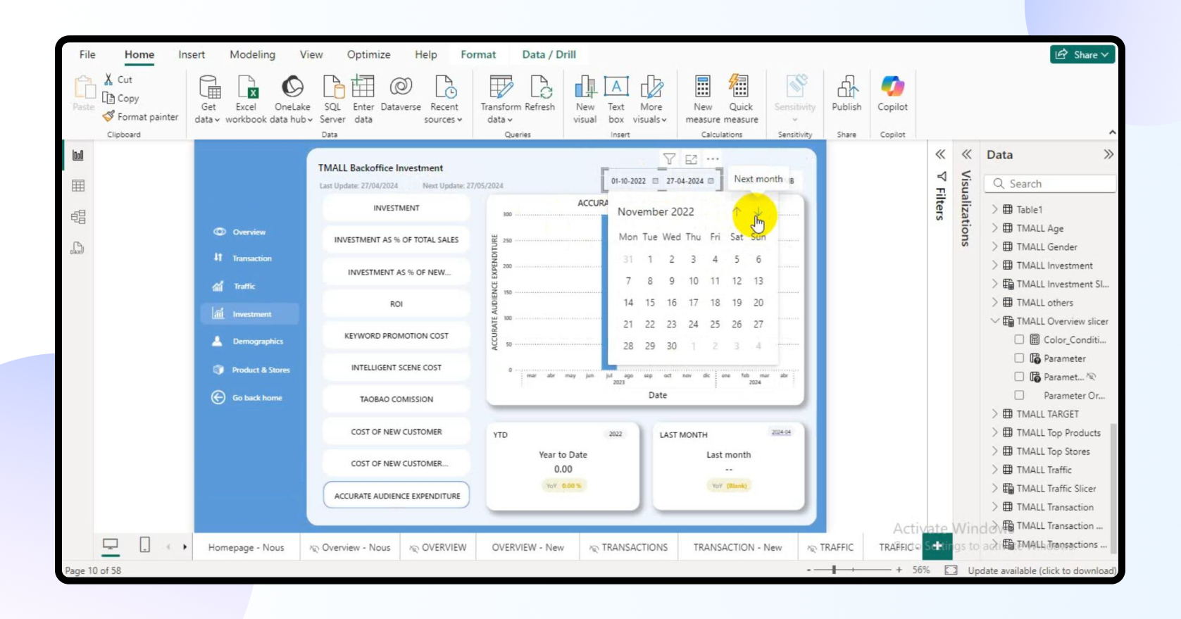
Task: Open the Format ribbon tab
Action: (478, 54)
